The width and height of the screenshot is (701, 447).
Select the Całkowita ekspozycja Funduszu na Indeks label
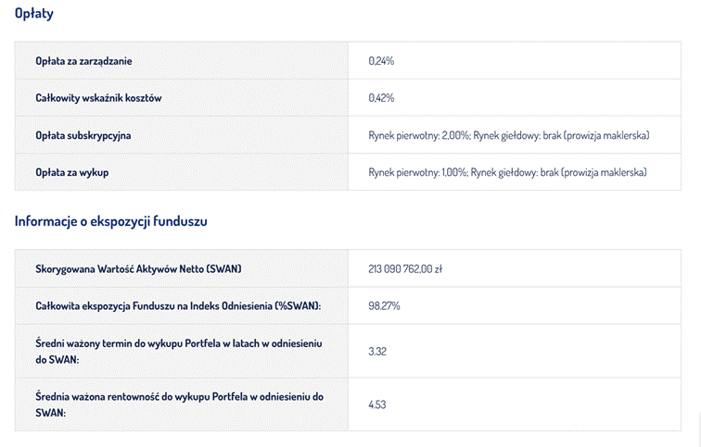(178, 306)
